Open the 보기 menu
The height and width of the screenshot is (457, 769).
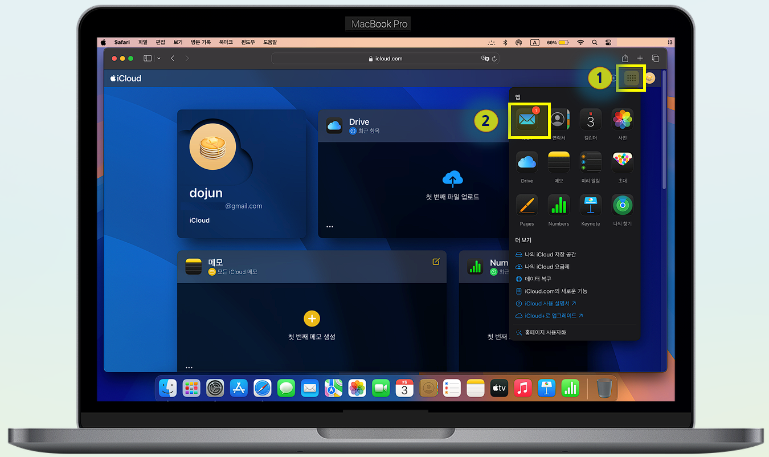point(178,42)
